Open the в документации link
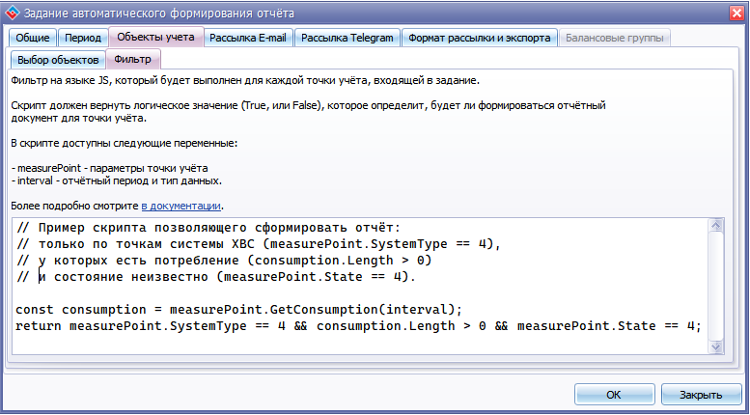Image resolution: width=750 pixels, height=415 pixels. 181,206
